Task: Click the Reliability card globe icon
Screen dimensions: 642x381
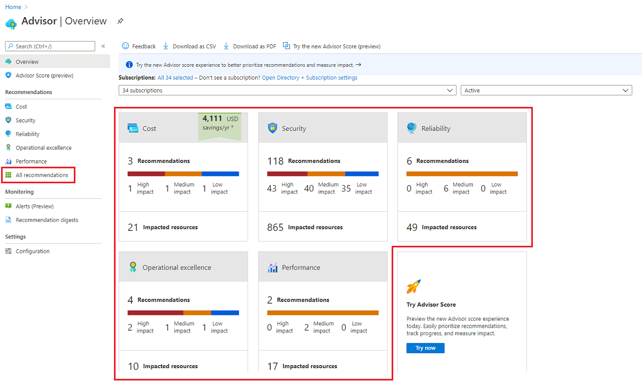Action: 411,128
